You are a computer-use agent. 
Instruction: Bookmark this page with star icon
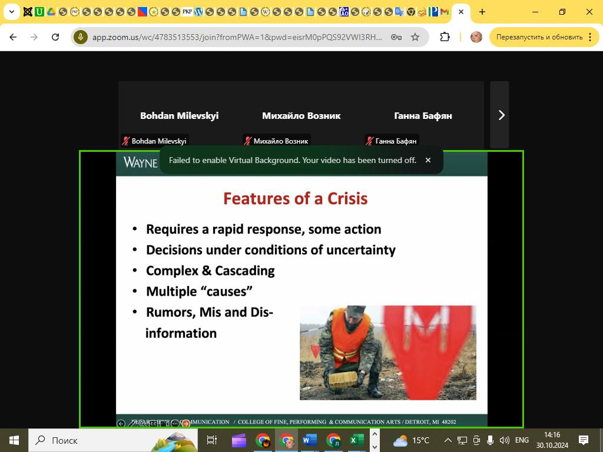tap(415, 37)
